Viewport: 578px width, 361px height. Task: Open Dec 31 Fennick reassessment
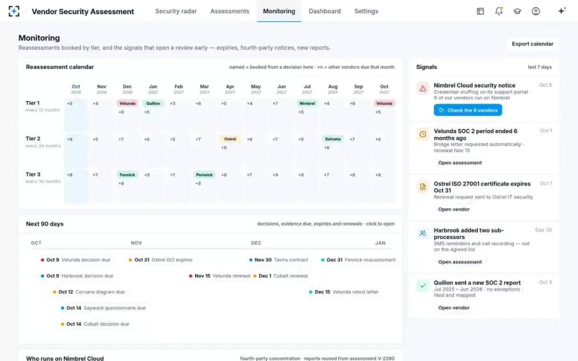(358, 260)
